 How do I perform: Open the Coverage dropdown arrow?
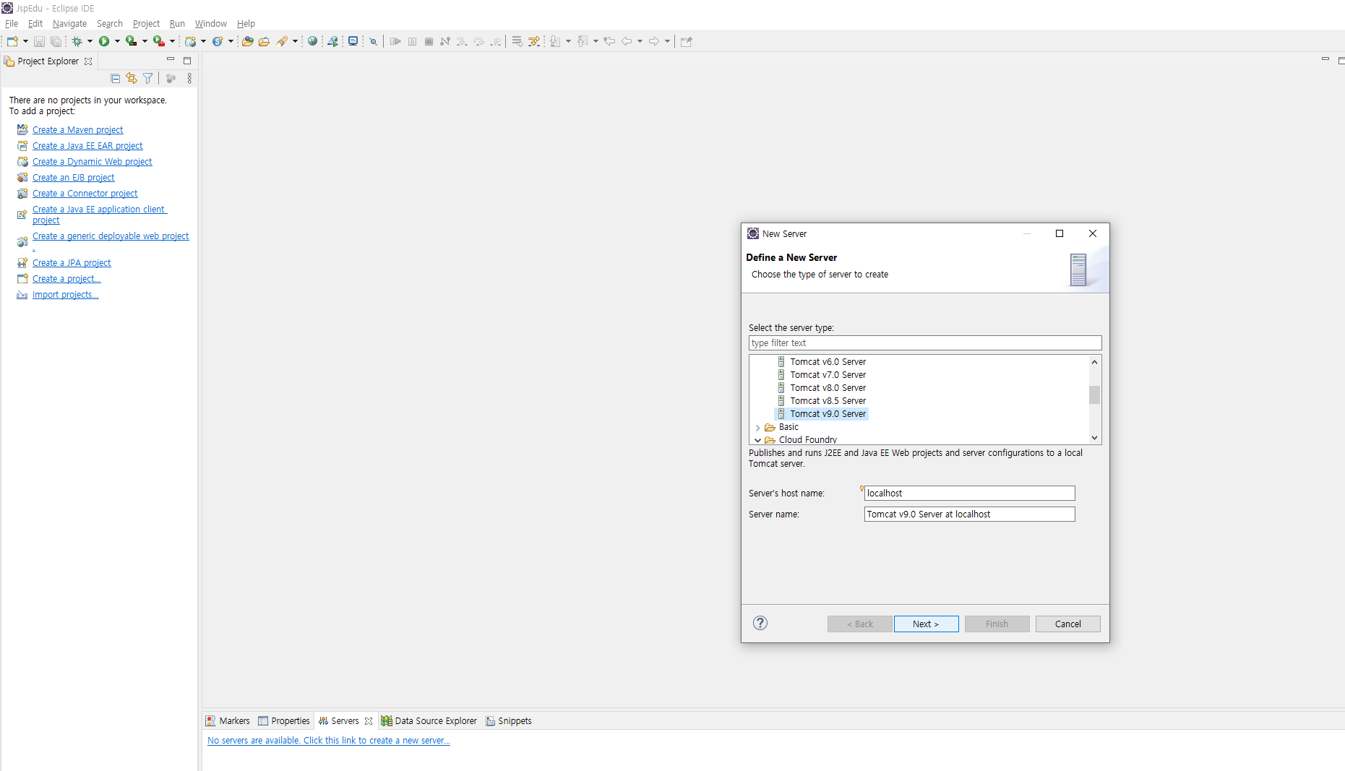(x=145, y=41)
